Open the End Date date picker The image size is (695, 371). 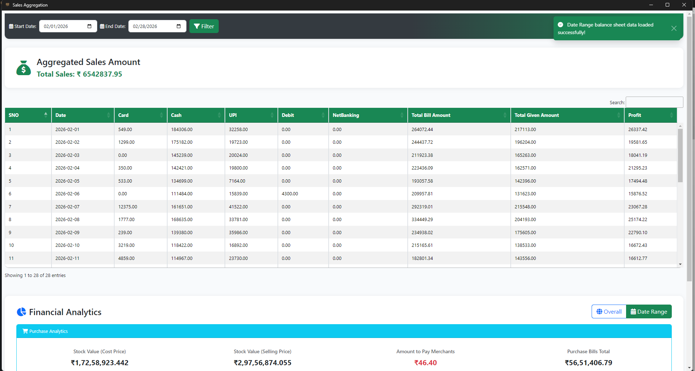pyautogui.click(x=178, y=26)
